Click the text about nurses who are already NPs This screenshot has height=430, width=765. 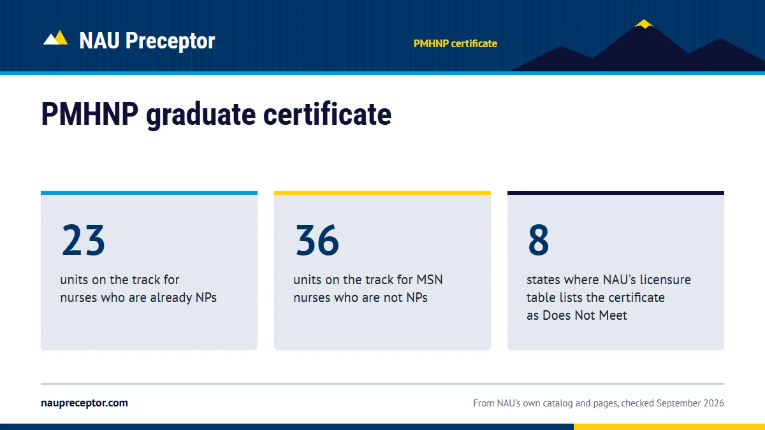[138, 289]
